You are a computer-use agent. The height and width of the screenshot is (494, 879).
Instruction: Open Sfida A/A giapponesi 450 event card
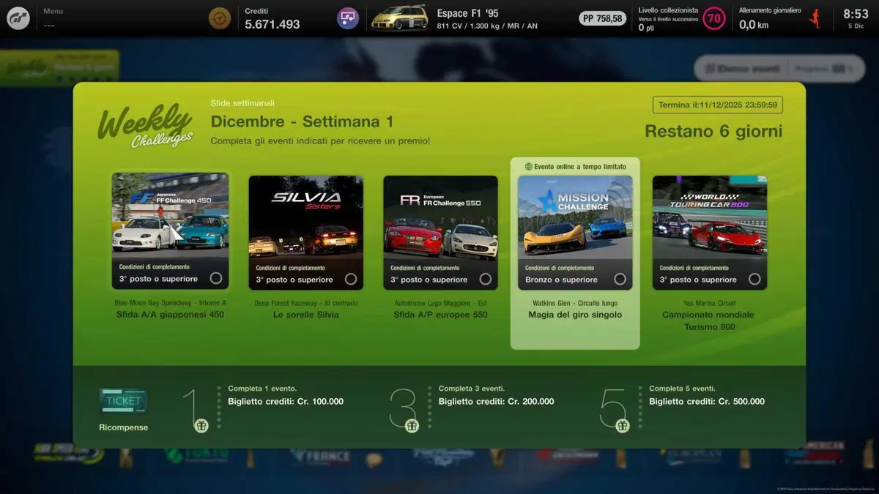[170, 231]
